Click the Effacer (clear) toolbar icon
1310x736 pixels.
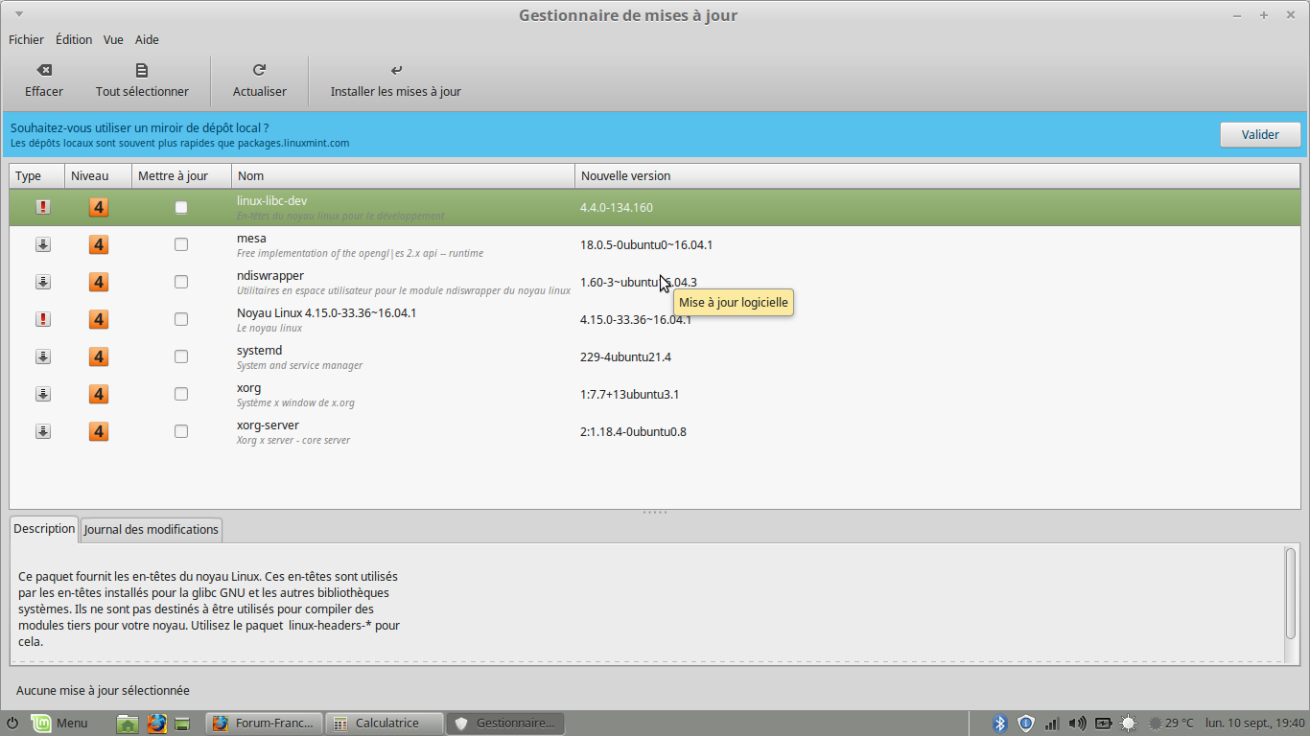click(44, 70)
